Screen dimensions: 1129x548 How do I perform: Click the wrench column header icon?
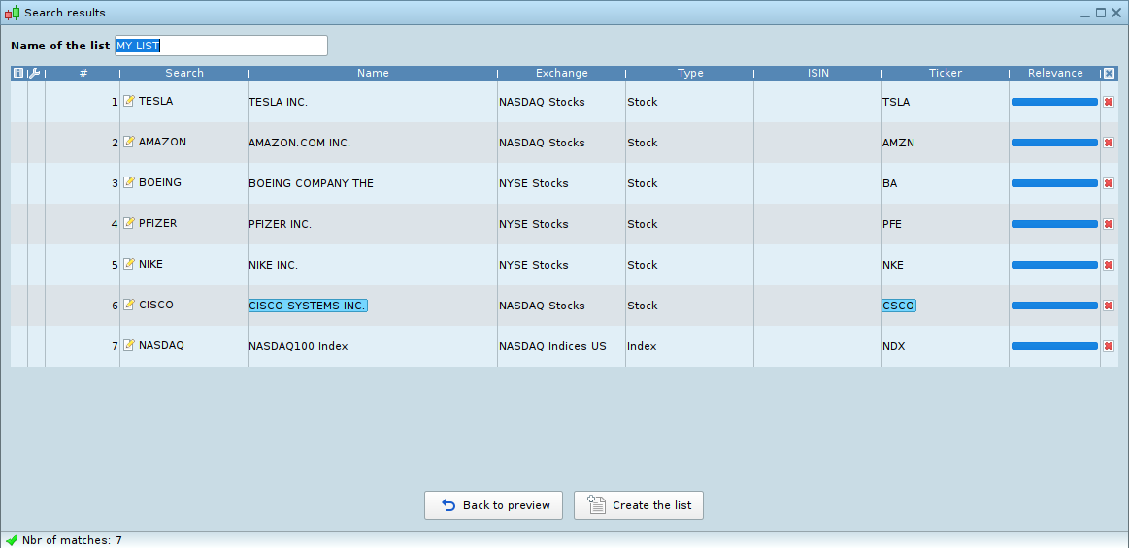click(x=34, y=73)
